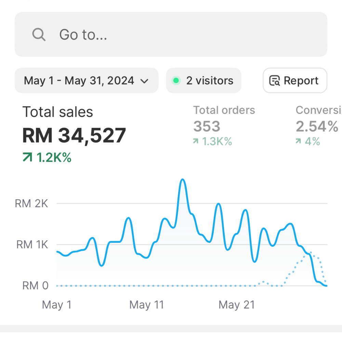Click the dotted comparison line peak near month end

click(x=310, y=253)
